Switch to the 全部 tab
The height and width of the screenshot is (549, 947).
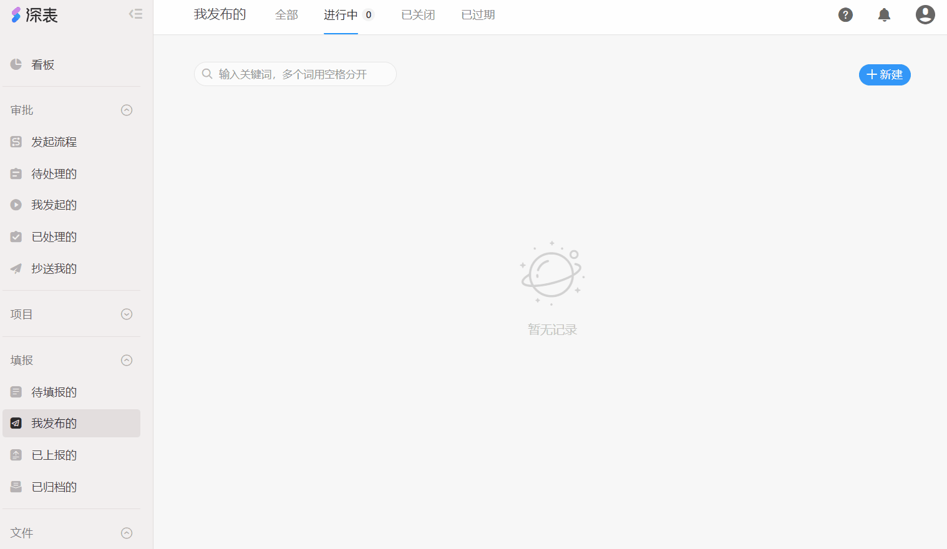tap(286, 15)
